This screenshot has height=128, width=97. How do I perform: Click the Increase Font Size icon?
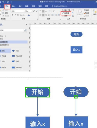pos(34,11)
